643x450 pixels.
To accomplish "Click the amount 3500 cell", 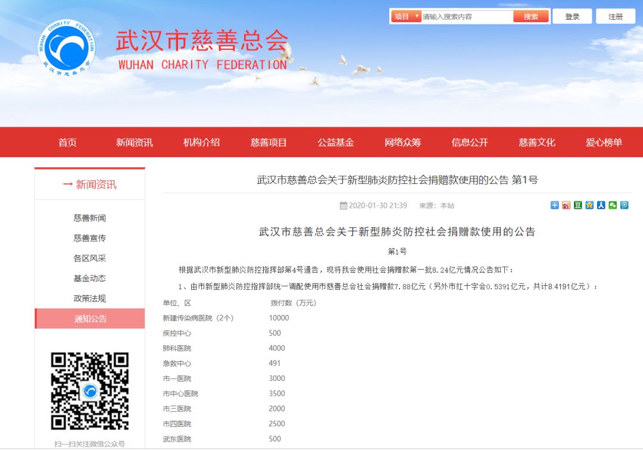I will click(x=277, y=393).
